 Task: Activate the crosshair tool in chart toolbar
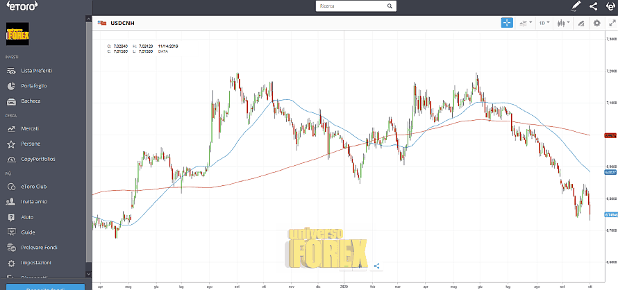click(x=507, y=23)
